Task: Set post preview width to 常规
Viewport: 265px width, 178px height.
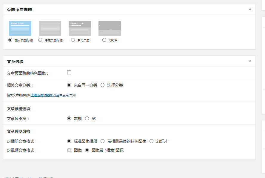Action: pos(69,119)
